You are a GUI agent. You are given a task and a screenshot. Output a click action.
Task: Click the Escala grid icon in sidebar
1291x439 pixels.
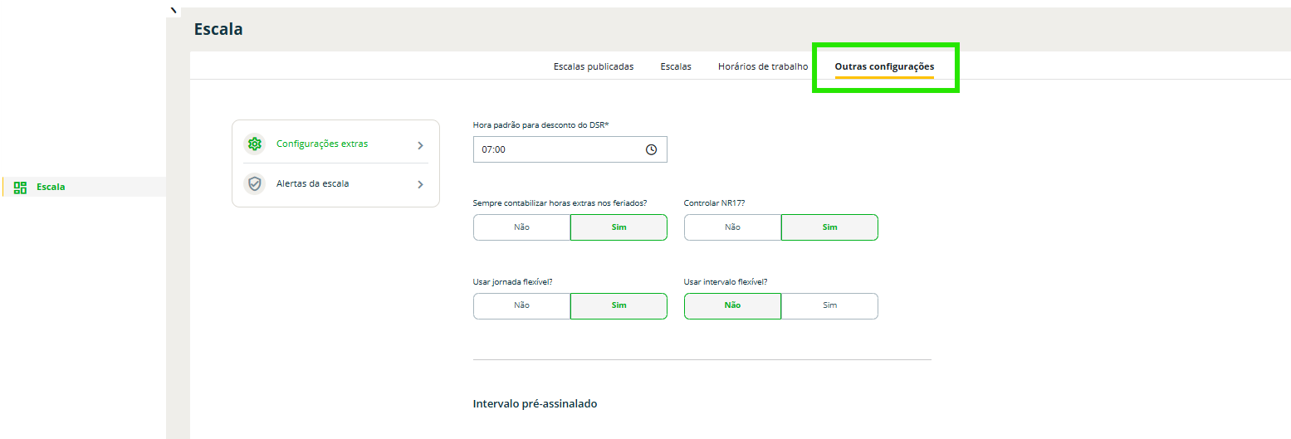pyautogui.click(x=21, y=188)
